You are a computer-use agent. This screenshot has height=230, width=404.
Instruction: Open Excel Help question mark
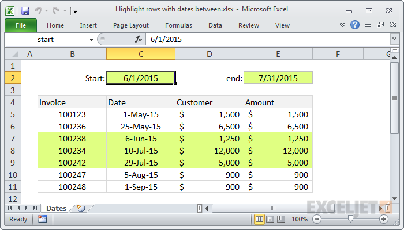tap(355, 25)
